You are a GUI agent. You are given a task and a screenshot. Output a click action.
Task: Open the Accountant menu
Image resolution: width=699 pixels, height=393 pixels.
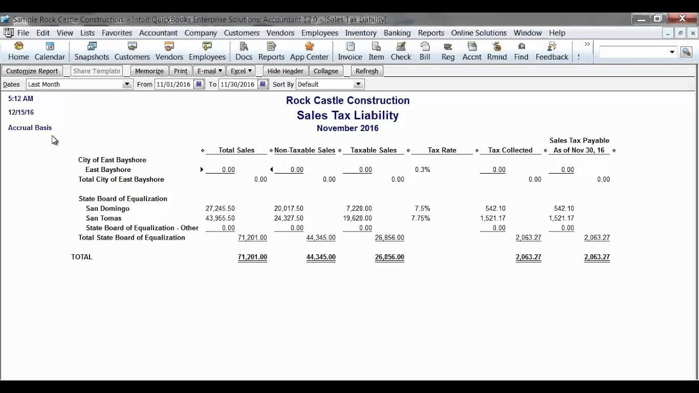[158, 33]
